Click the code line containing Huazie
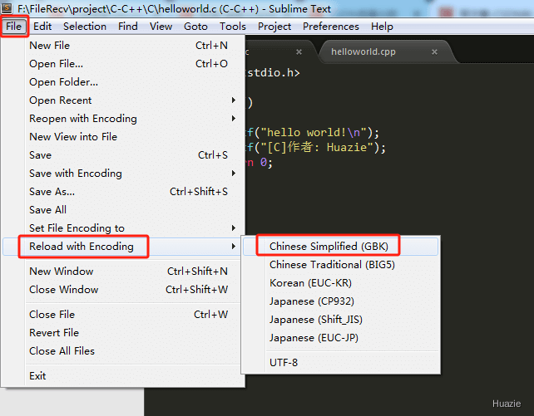 coord(315,148)
